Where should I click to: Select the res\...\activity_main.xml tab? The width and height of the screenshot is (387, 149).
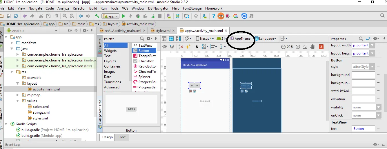click(123, 30)
